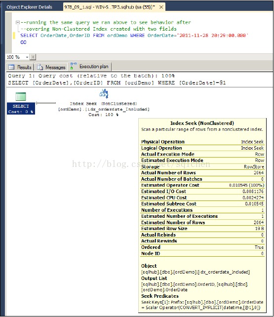Image resolution: width=274 pixels, height=317 pixels.
Task: Open the Messages tab
Action: click(x=51, y=67)
